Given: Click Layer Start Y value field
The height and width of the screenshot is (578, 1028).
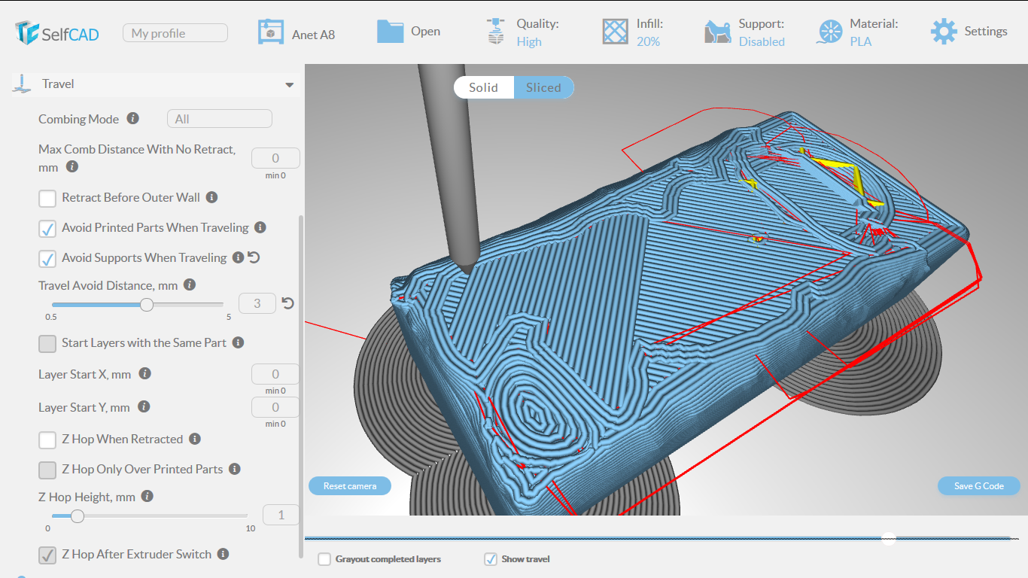Looking at the screenshot, I should [x=275, y=407].
